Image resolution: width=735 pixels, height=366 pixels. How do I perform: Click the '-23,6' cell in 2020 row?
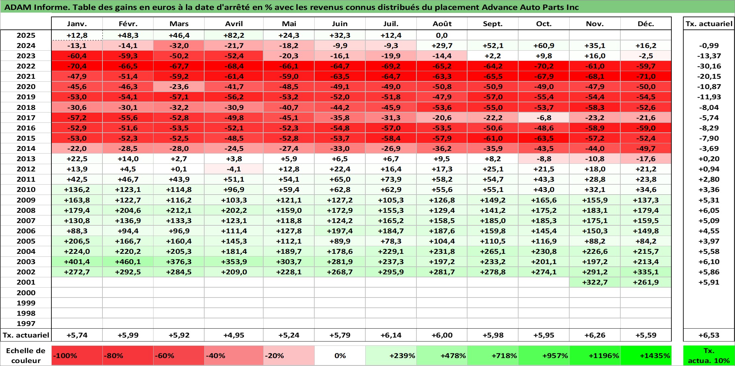179,86
